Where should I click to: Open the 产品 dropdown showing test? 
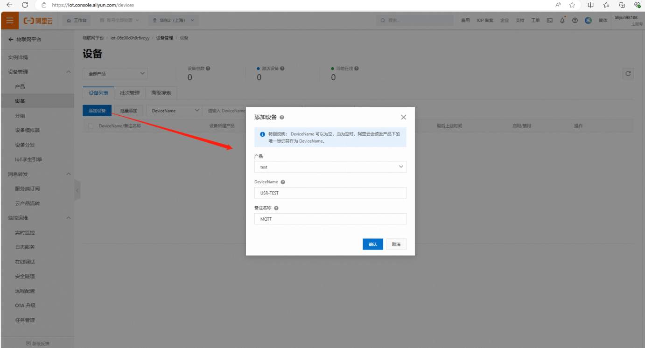[x=330, y=167]
